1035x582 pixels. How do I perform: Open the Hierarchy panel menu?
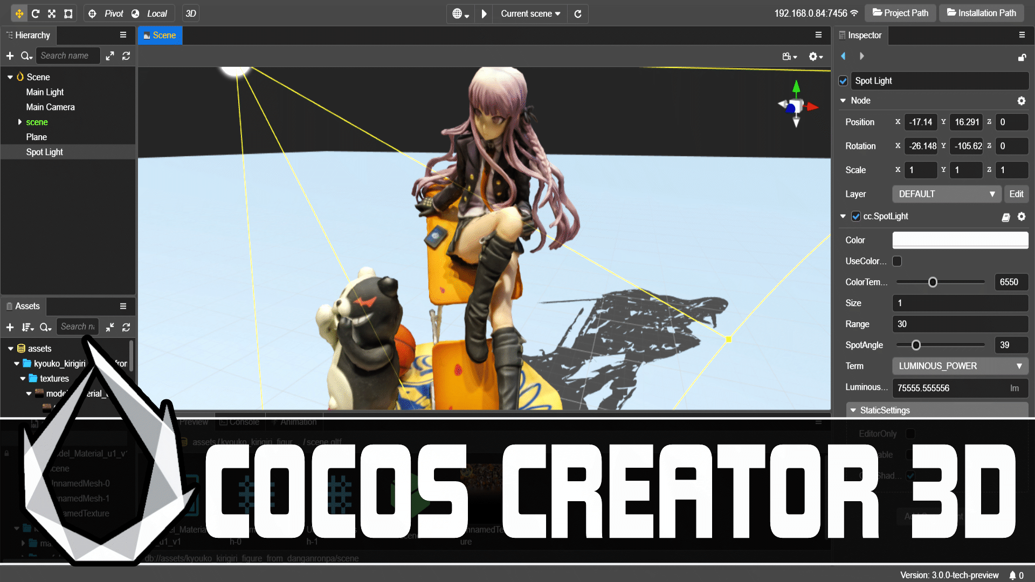coord(123,35)
